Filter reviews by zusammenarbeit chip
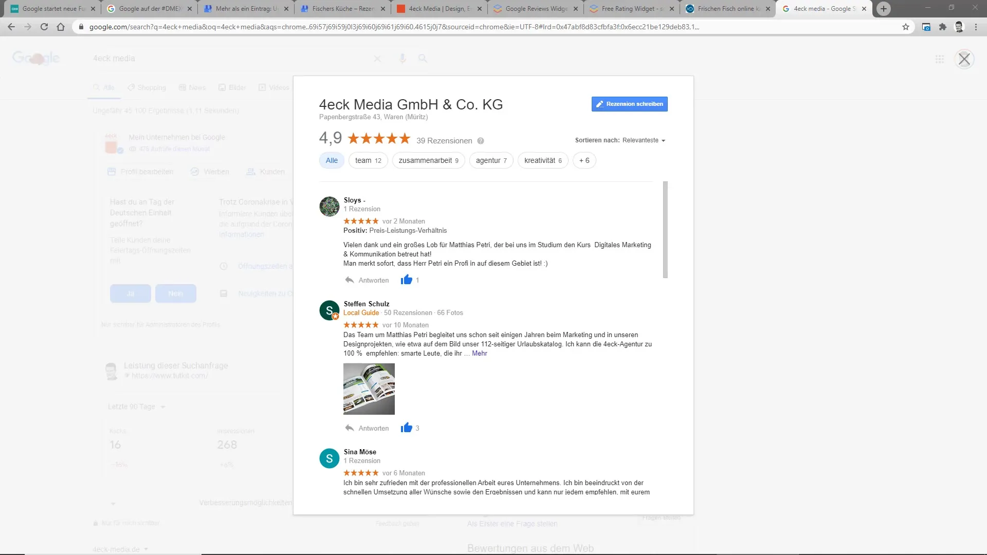This screenshot has height=555, width=987. [428, 160]
